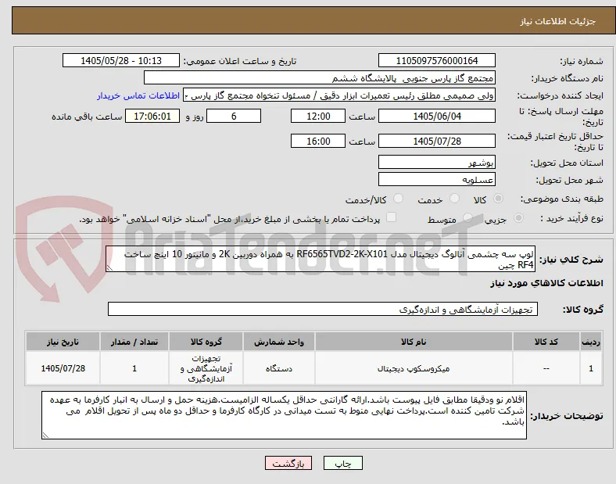This screenshot has width=616, height=484.
Task: Click the جزئیات اطلاعات نیاز header title
Action: tap(558, 22)
